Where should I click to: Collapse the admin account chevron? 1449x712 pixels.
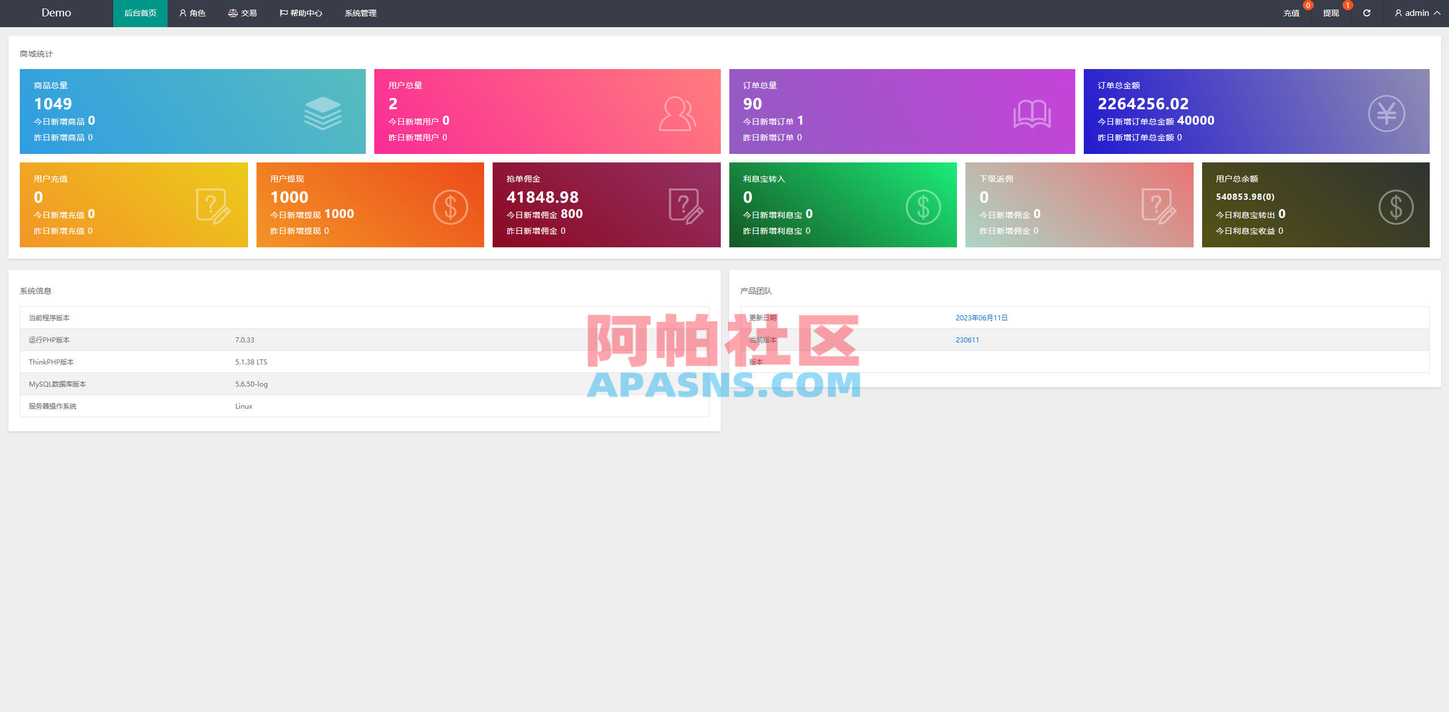click(1438, 12)
